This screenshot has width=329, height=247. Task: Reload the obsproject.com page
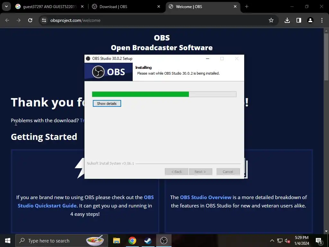[30, 20]
